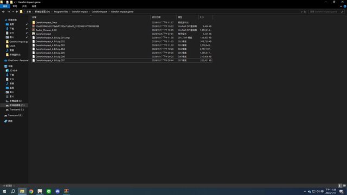Switch to large icons view in status bar
The height and width of the screenshot is (195, 347).
[x=344, y=186]
